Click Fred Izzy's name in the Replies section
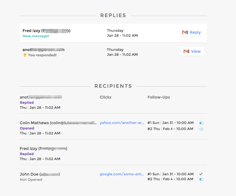Screen dimensions: 236x196 click(x=31, y=31)
